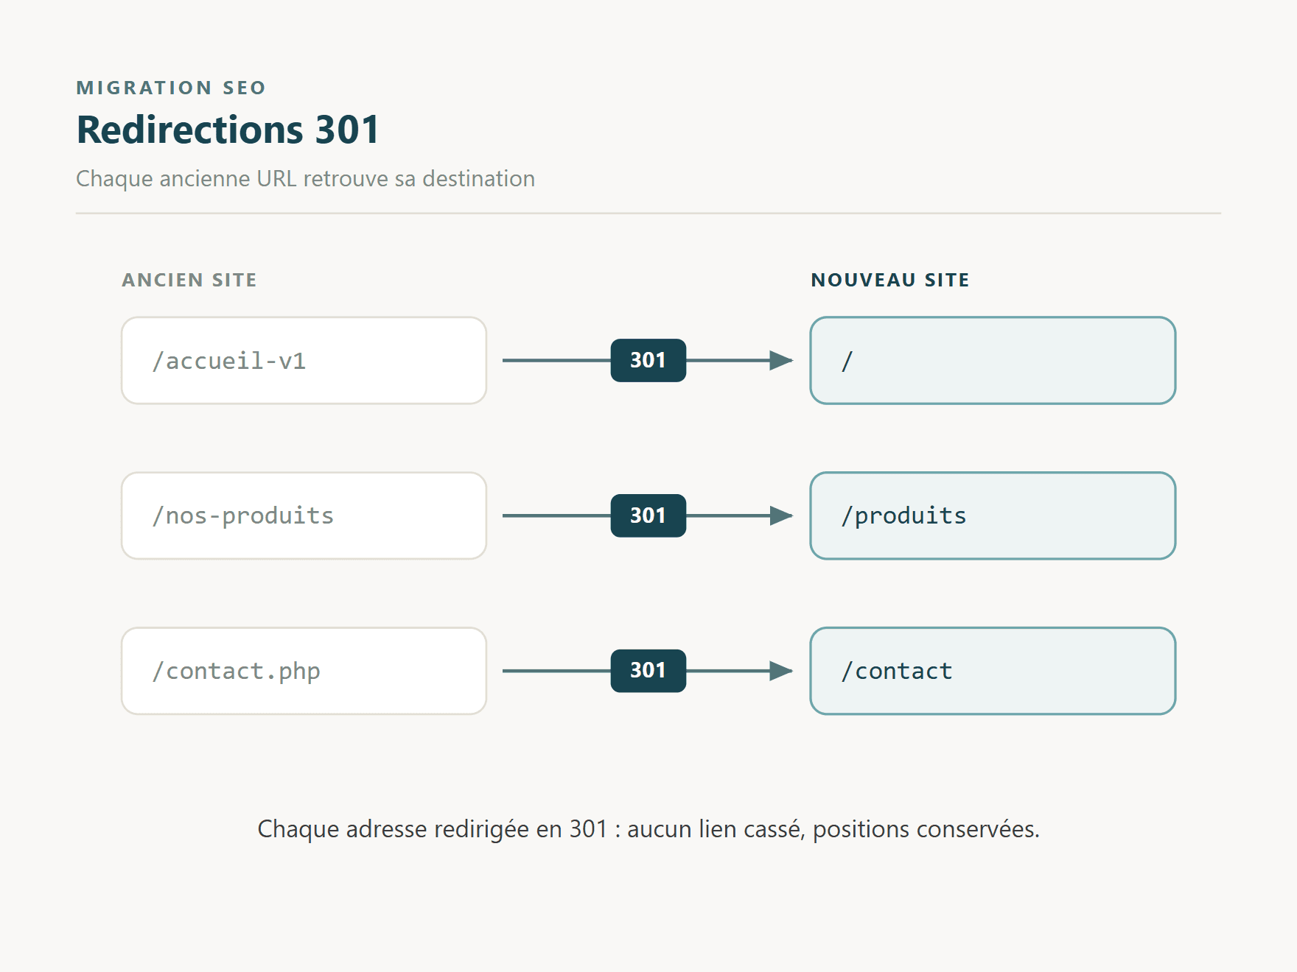Click the 301 badge after /contact.php

click(x=648, y=671)
